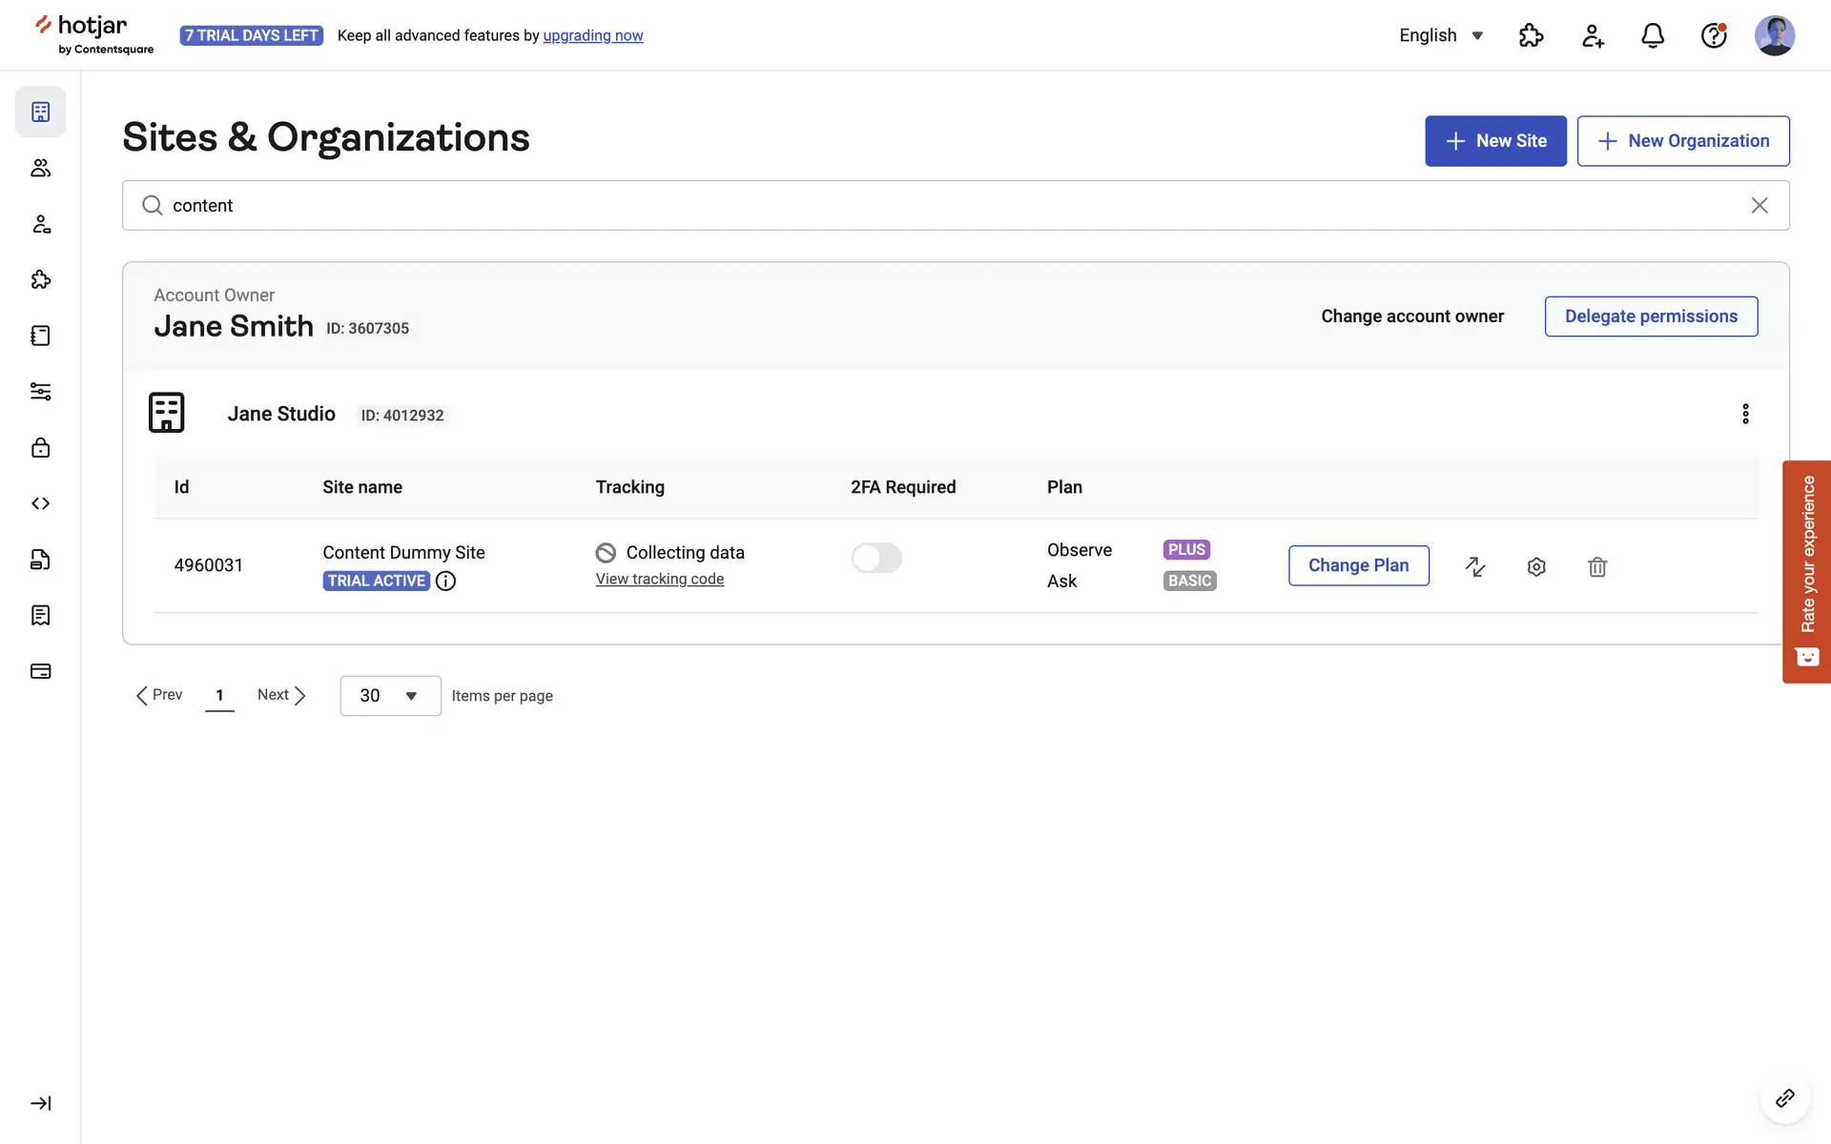This screenshot has width=1831, height=1144.
Task: Open the items per page dropdown
Action: (x=390, y=696)
